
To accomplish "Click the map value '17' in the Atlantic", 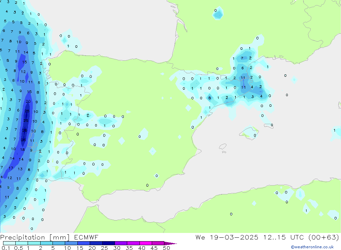I will [x=11, y=168].
